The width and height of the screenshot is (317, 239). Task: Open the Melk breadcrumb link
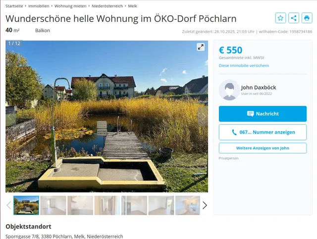133,6
